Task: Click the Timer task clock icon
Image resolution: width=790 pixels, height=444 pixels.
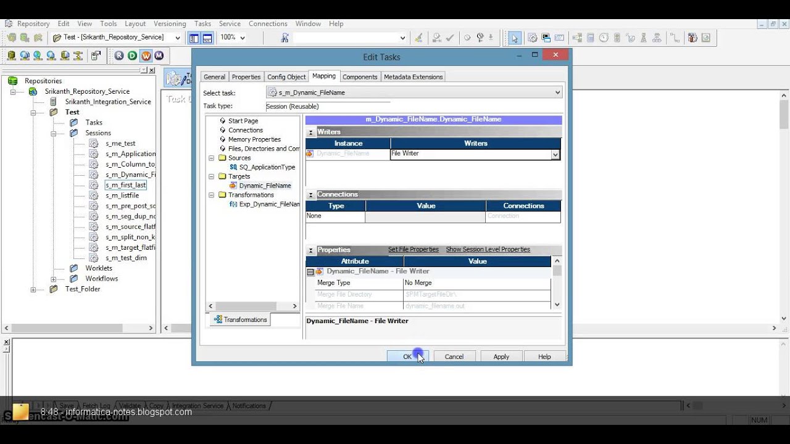Action: click(604, 38)
